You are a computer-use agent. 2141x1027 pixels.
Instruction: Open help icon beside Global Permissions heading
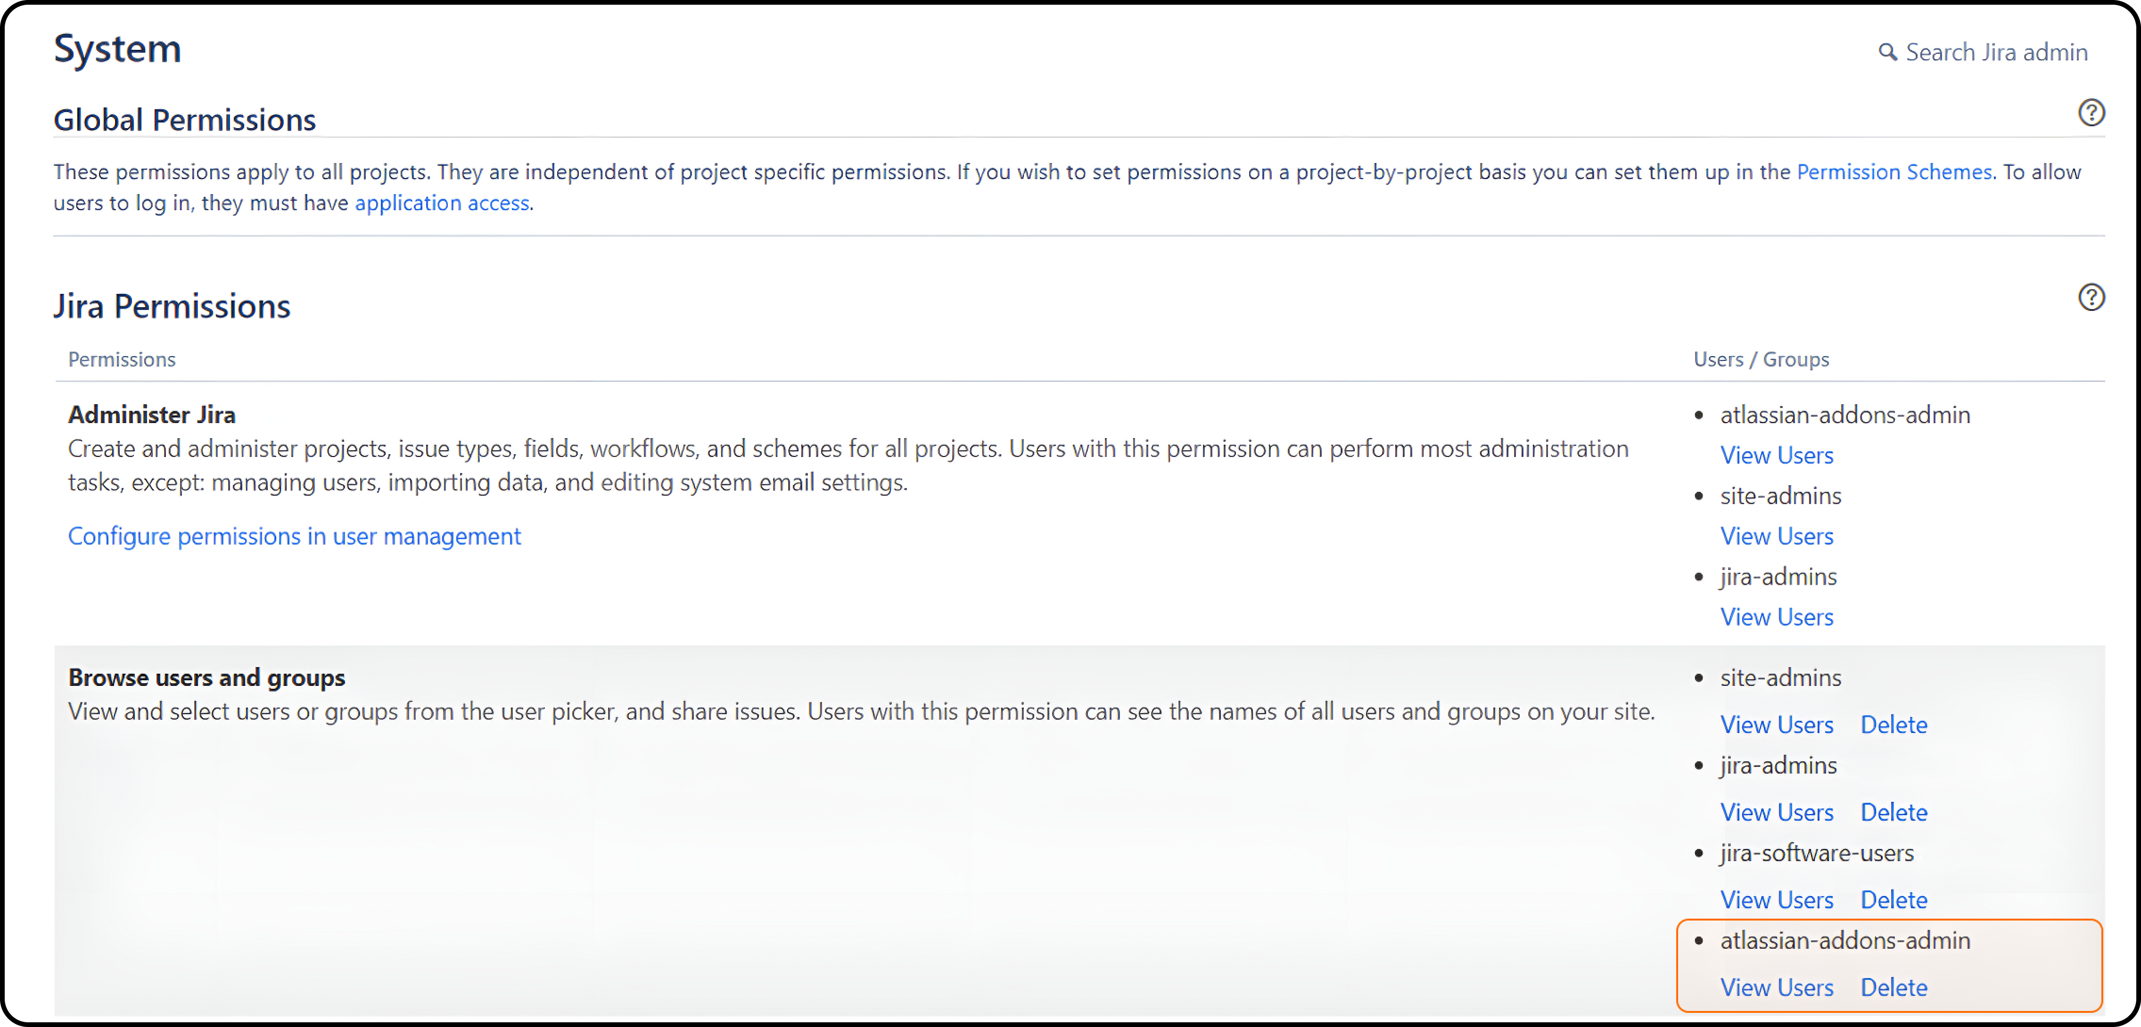(x=2091, y=112)
